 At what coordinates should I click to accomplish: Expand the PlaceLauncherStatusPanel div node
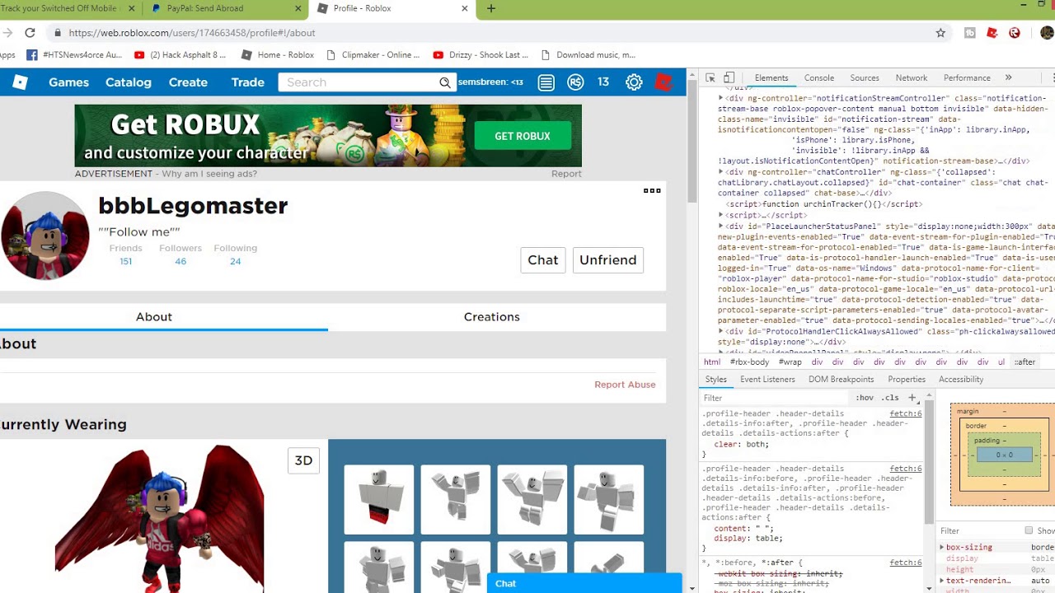(x=720, y=226)
